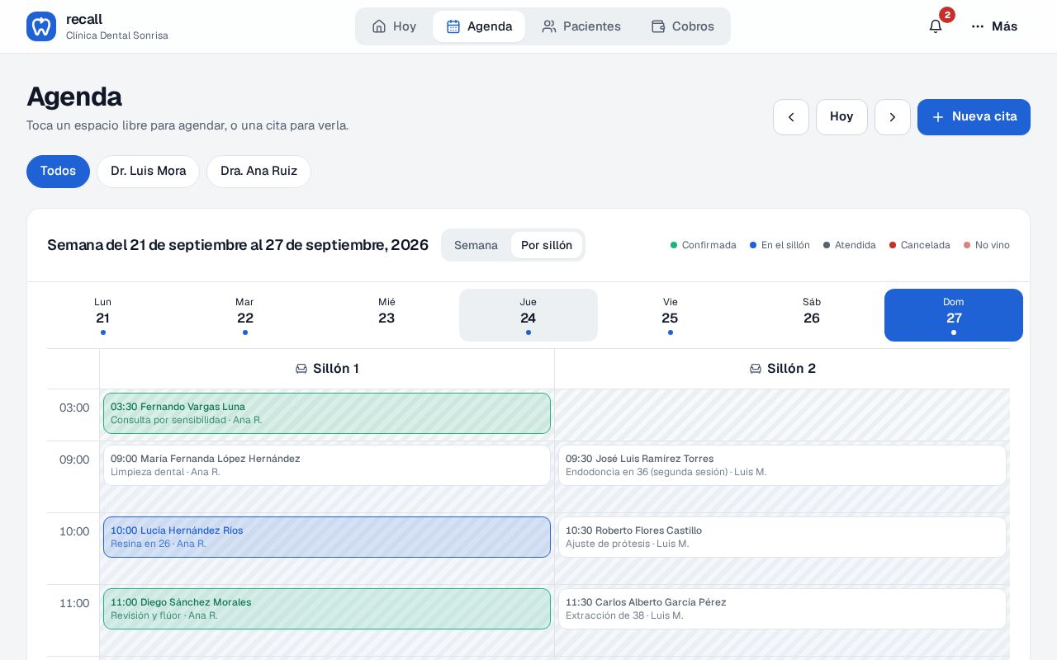This screenshot has height=660, width=1057.
Task: Open Carlos Alberto García Pérez appointment
Action: click(x=782, y=609)
